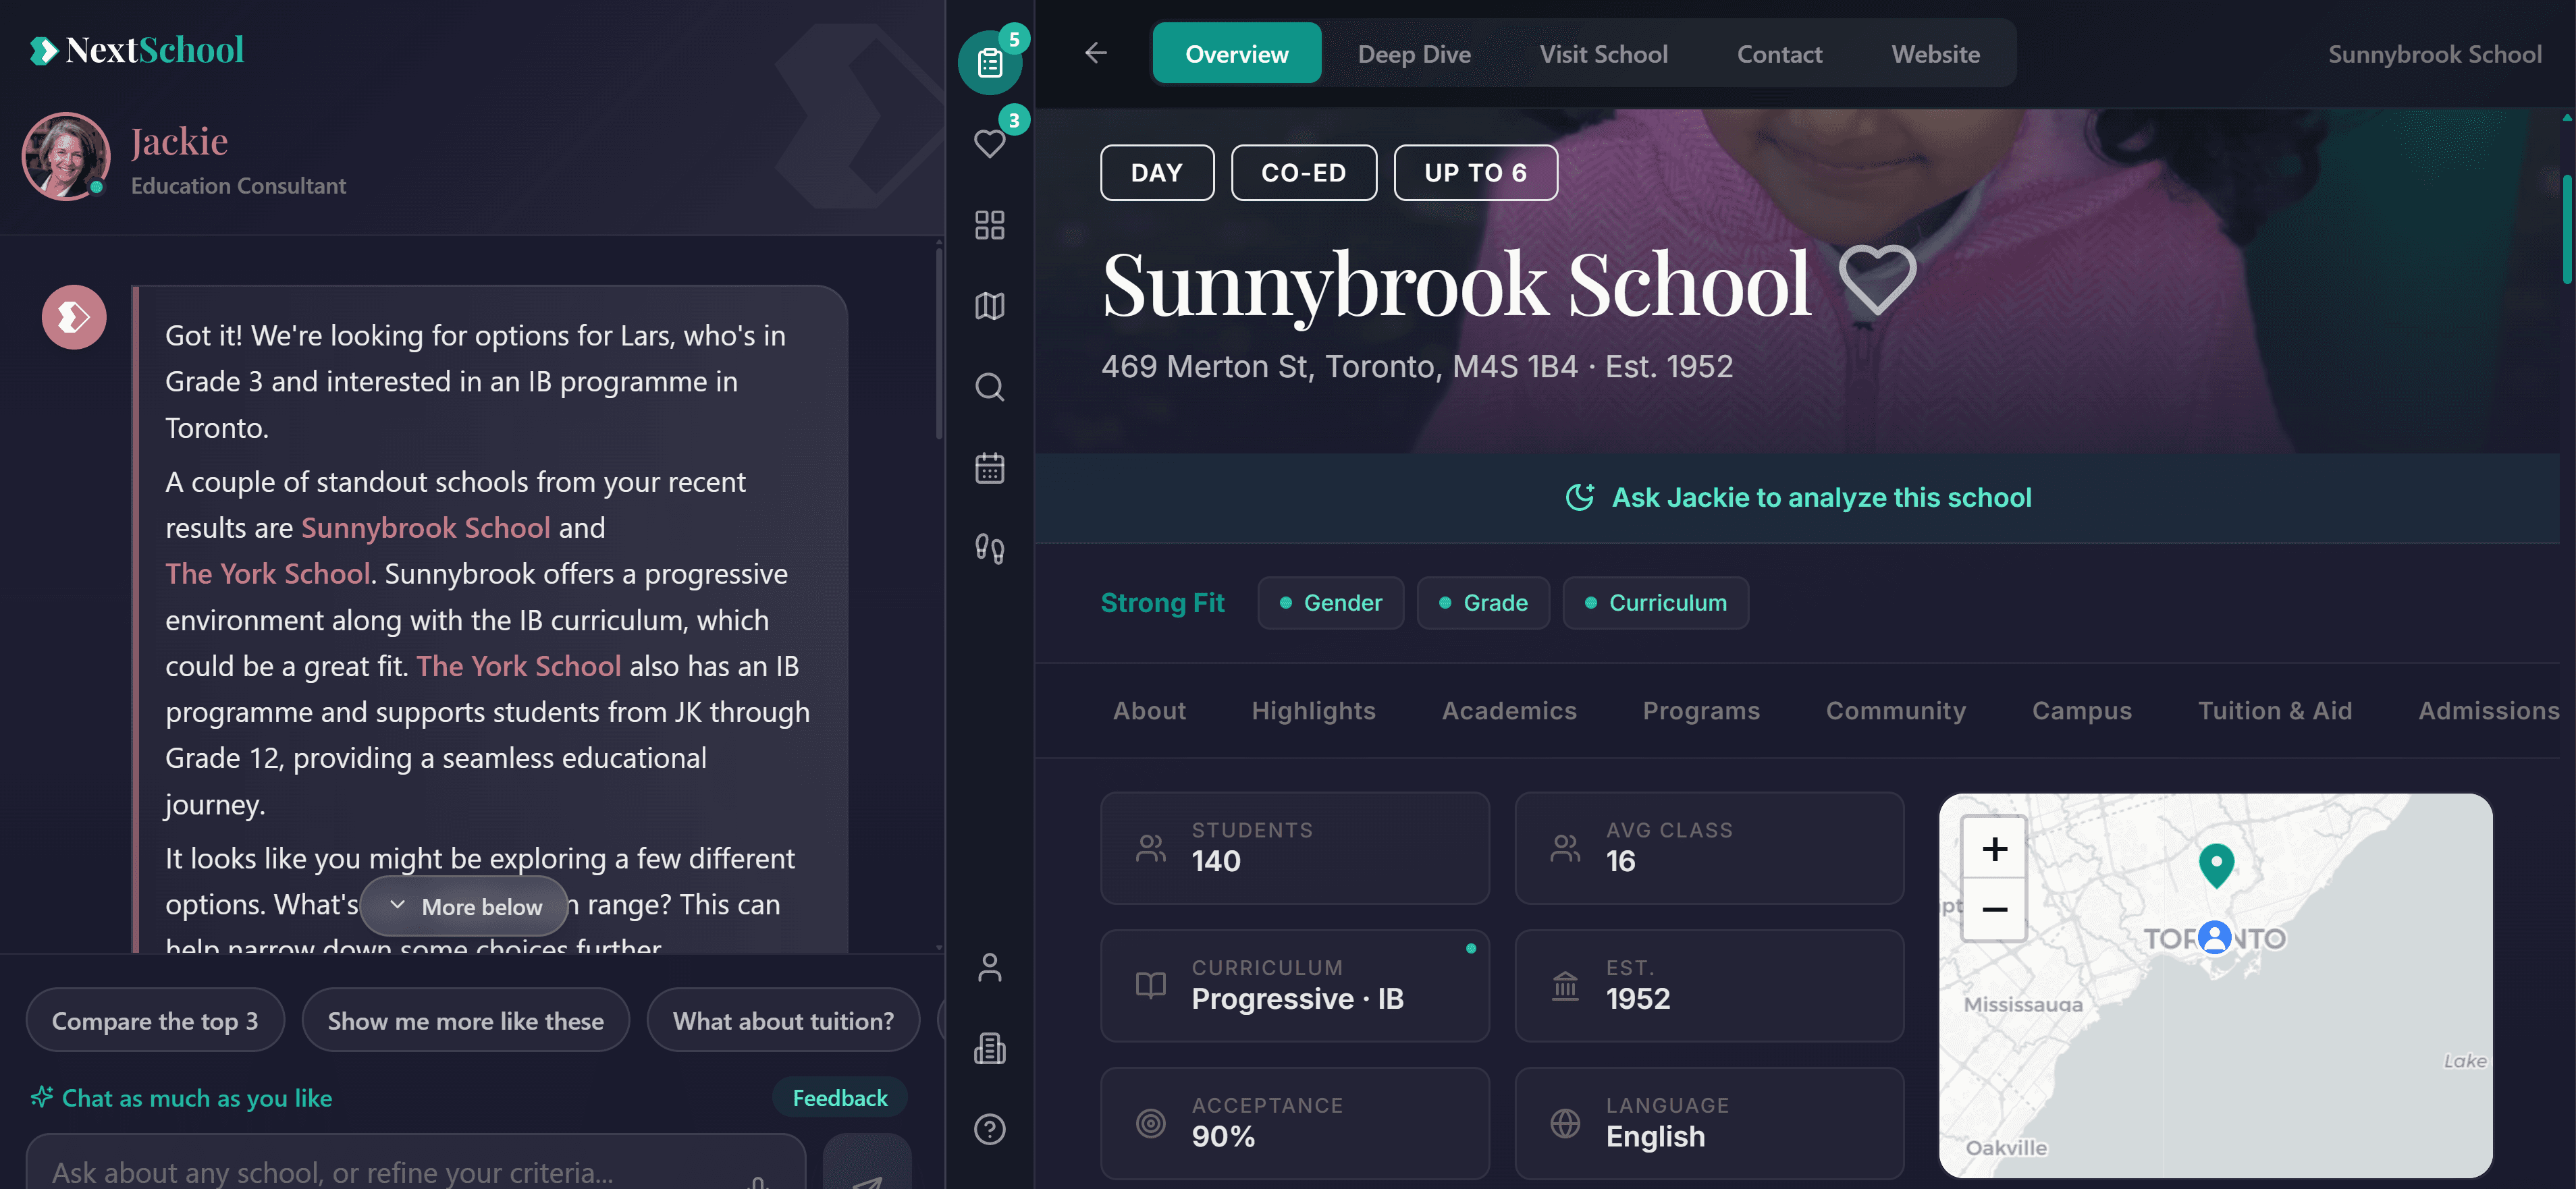This screenshot has height=1189, width=2576.
Task: Jump to the Community section
Action: [1895, 710]
